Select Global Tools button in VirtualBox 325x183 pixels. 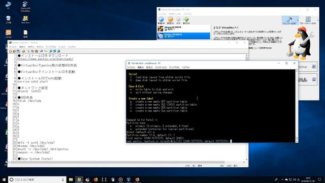pos(308,20)
